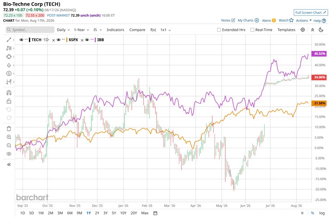Viewport: 331px width, 218px height.
Task: Hide the $SPX comparison line
Action: (x=59, y=40)
